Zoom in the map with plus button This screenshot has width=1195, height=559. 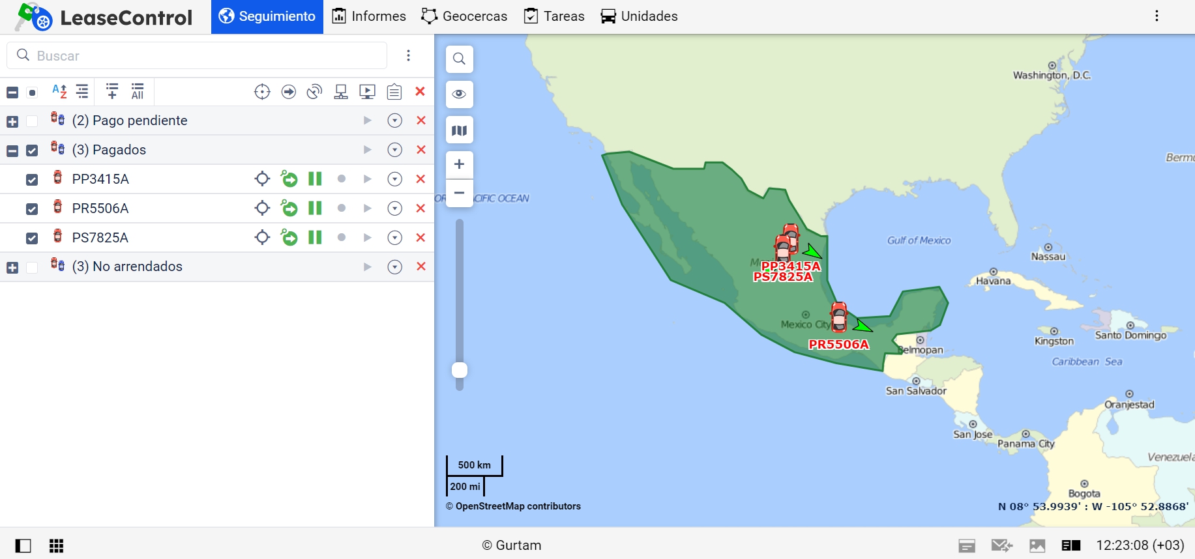pyautogui.click(x=459, y=164)
